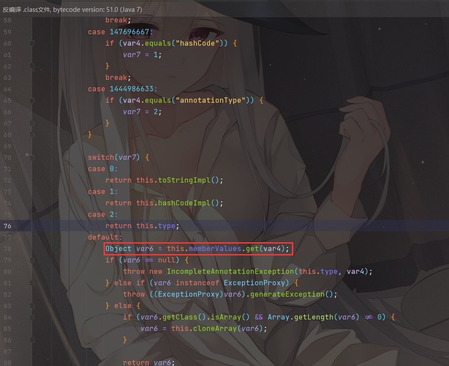Click the toStringImpl() method call
The width and height of the screenshot is (449, 366).
point(188,180)
